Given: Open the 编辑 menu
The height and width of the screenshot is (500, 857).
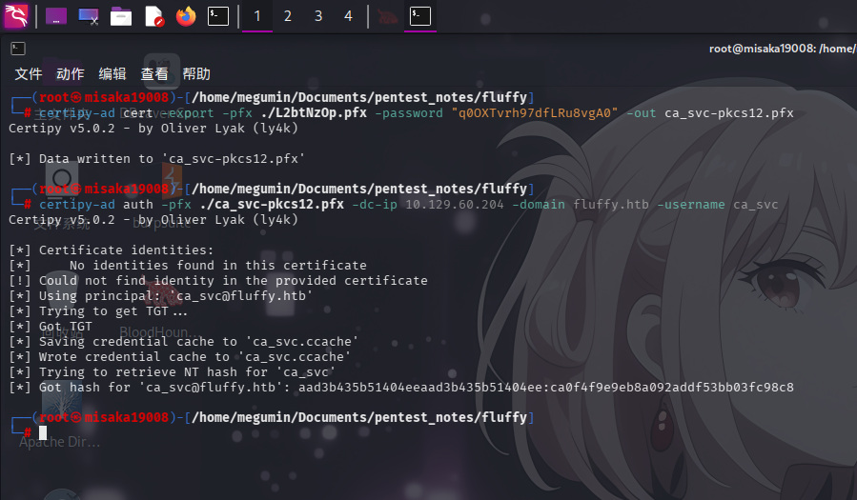Looking at the screenshot, I should [112, 73].
